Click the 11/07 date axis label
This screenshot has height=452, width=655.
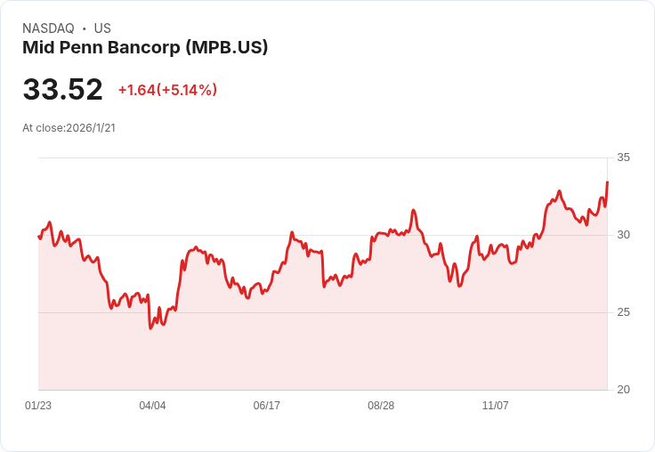point(496,405)
